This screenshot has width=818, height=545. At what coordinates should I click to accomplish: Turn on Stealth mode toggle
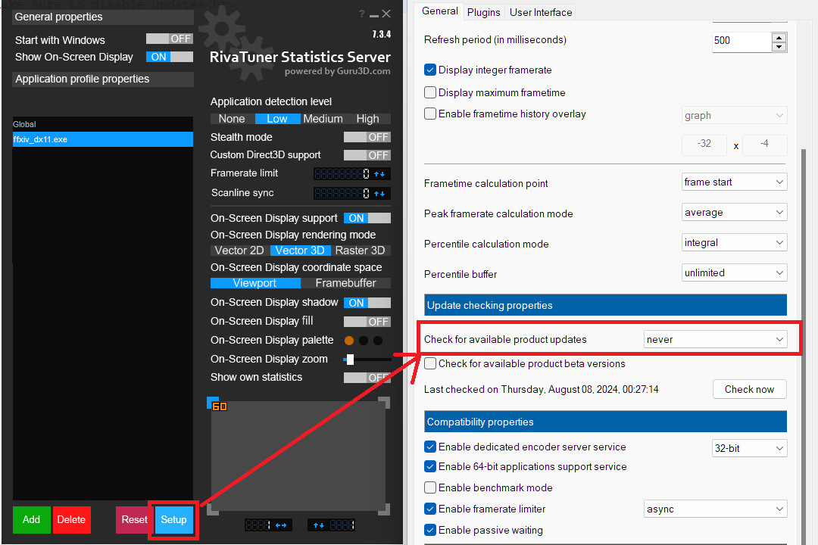coord(367,137)
